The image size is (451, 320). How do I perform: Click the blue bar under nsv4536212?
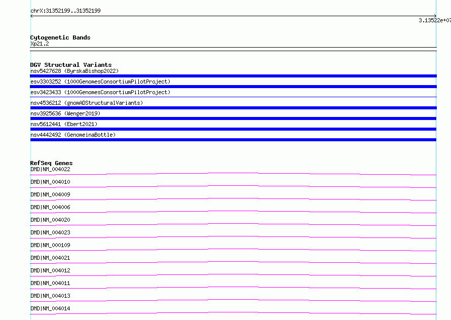point(233,108)
